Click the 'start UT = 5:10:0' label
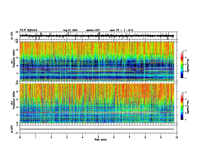 (121, 30)
